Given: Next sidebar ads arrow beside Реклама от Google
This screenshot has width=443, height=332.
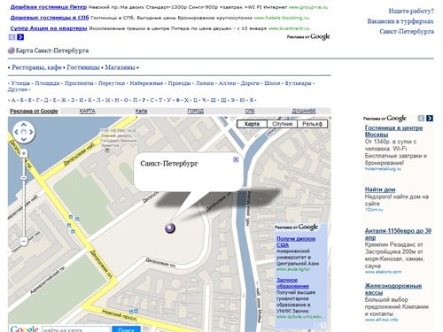Looking at the screenshot, I should coord(430,119).
